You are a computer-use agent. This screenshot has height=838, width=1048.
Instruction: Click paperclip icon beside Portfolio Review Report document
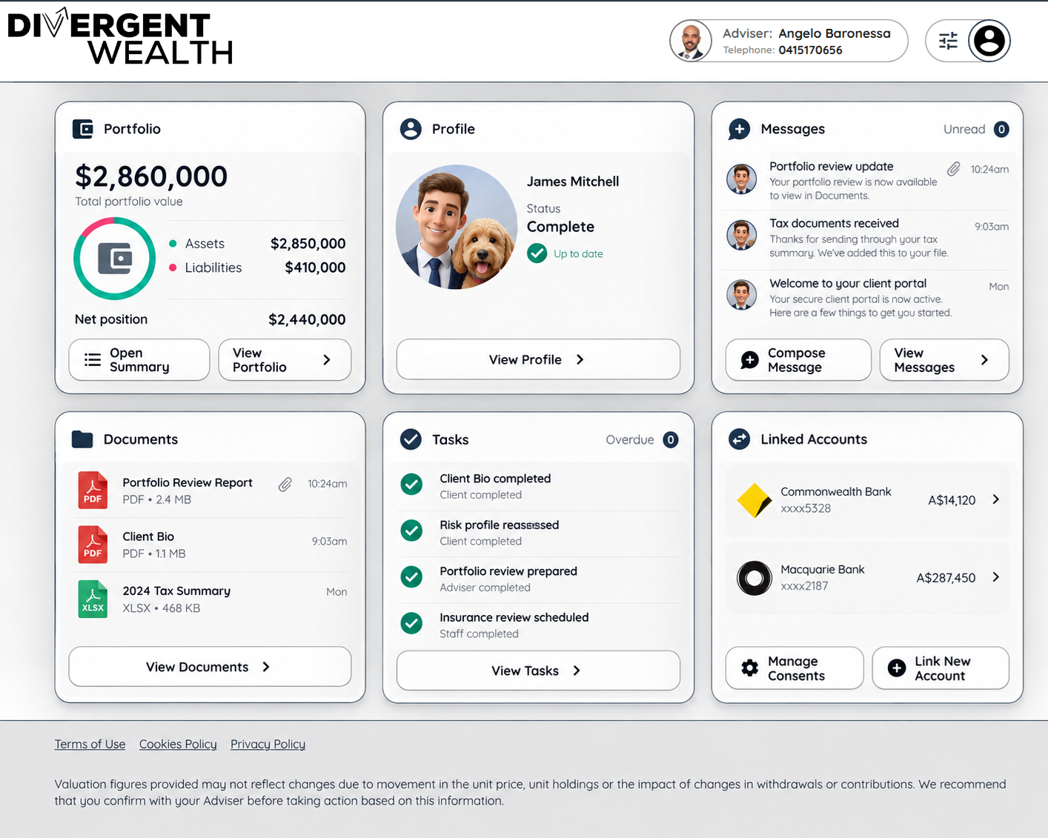coord(285,485)
